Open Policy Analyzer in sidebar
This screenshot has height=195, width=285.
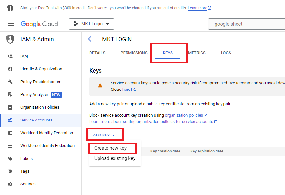point(34,94)
